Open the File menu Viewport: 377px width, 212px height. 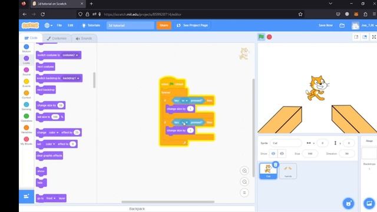tap(59, 25)
